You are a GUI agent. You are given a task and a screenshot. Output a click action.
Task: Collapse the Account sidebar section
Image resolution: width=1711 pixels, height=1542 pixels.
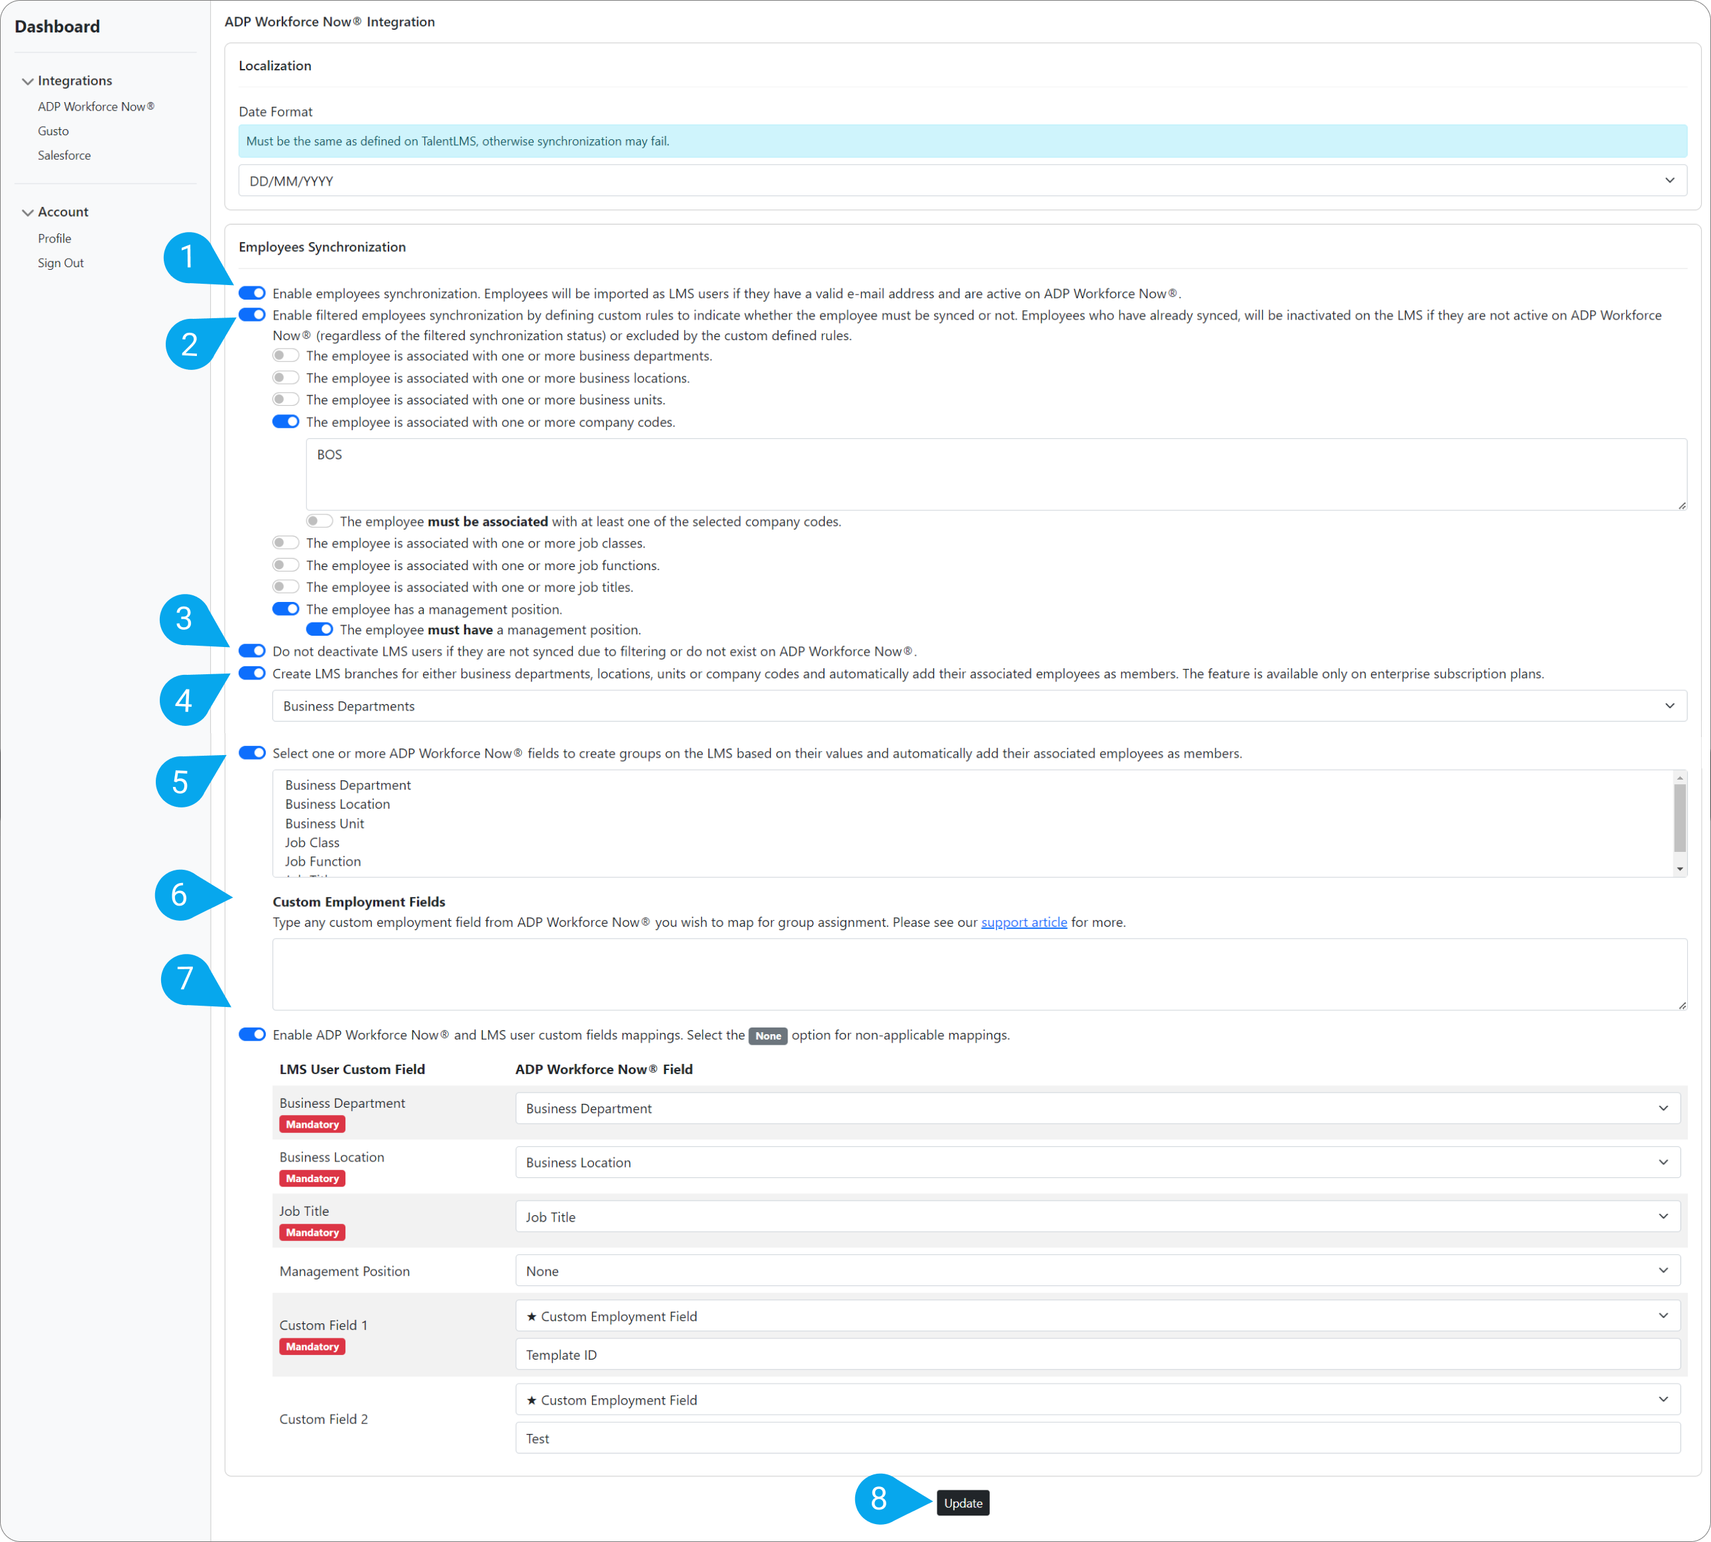tap(56, 212)
